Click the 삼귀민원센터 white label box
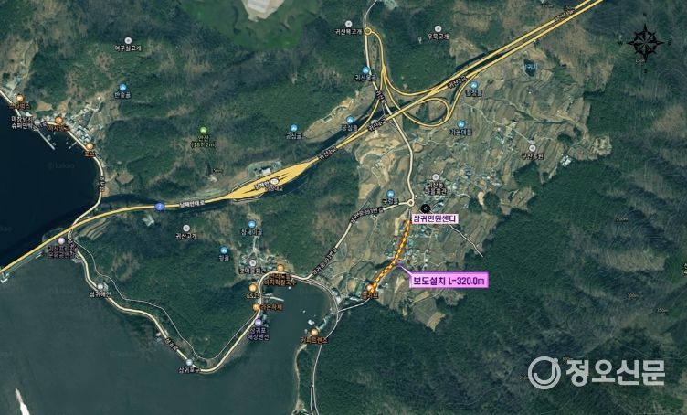Image resolution: width=687 pixels, height=415 pixels. tap(435, 218)
